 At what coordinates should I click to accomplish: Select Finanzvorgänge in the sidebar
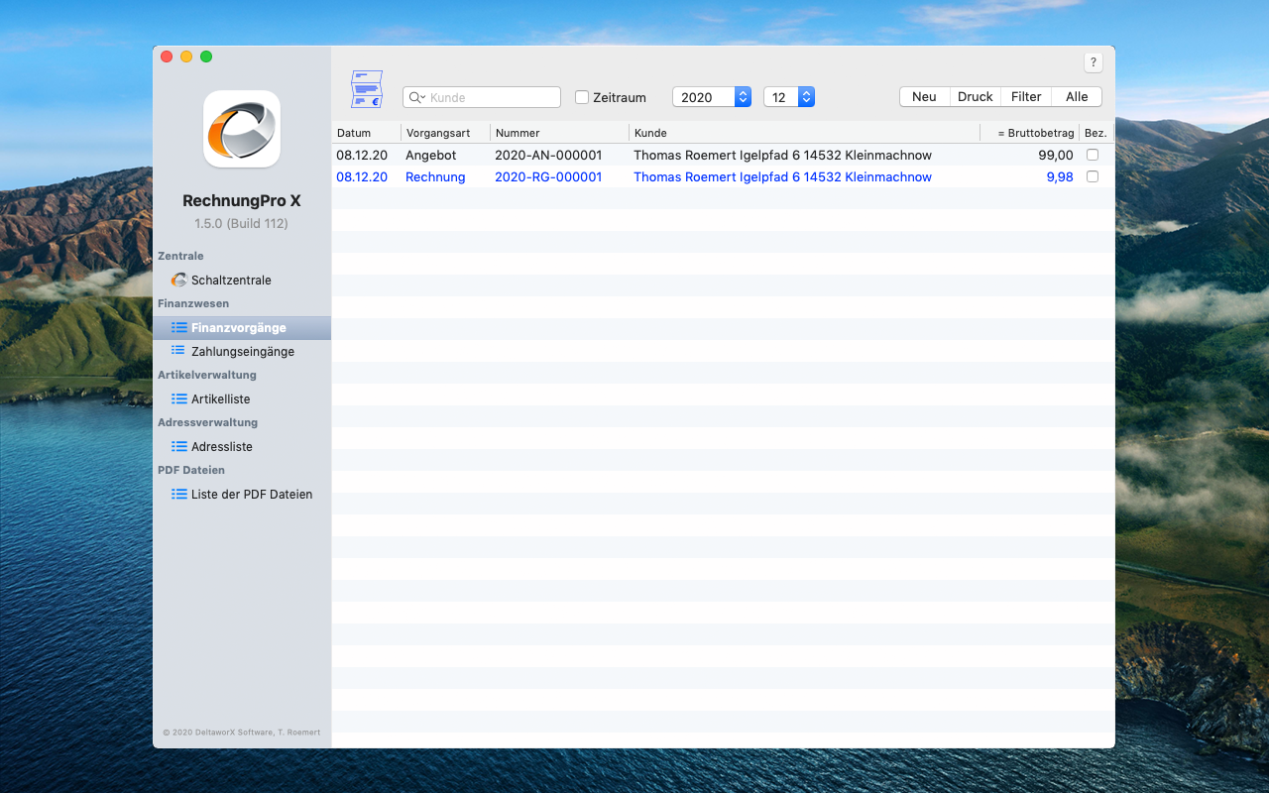point(238,328)
